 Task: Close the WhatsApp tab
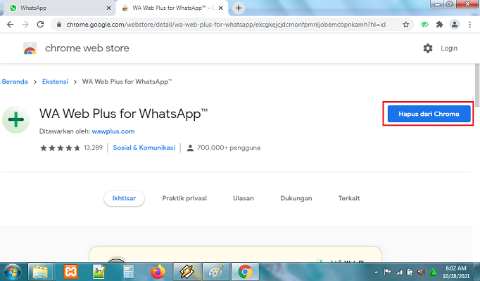pos(108,8)
